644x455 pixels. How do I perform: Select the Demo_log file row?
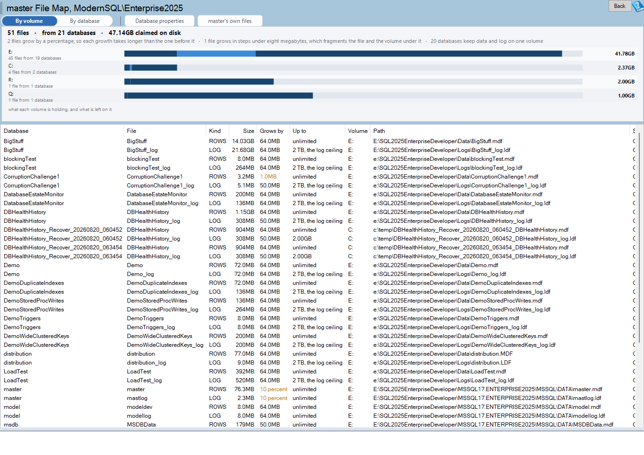click(317, 274)
